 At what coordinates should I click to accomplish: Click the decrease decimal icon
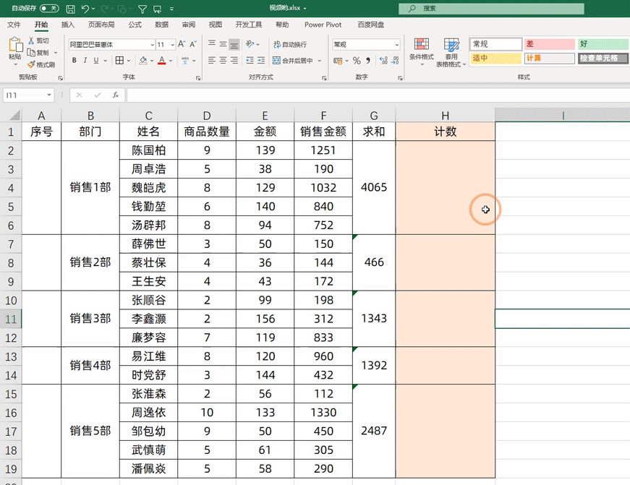coord(395,61)
